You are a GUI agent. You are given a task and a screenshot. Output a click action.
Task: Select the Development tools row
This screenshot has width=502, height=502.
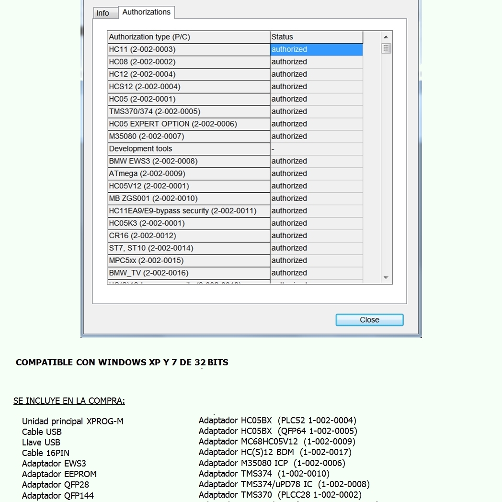pyautogui.click(x=188, y=149)
